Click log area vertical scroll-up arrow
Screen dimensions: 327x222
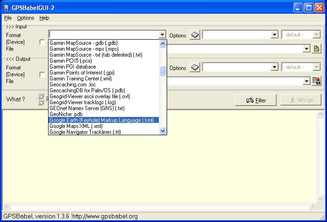point(320,114)
